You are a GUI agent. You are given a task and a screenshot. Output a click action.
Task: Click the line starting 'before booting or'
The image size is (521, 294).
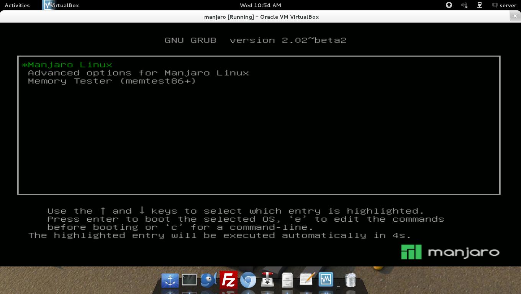pos(180,227)
